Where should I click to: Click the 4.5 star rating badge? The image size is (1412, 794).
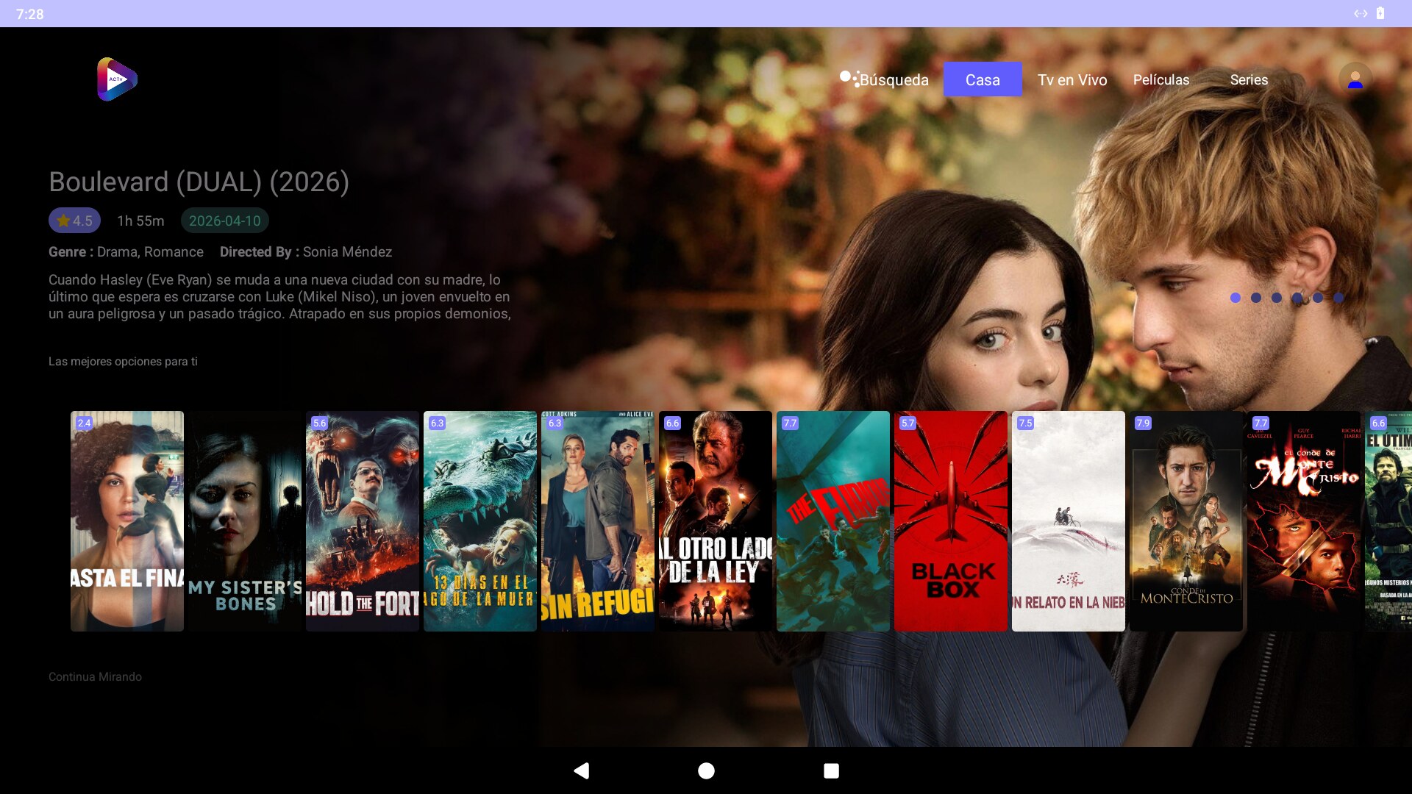point(74,221)
